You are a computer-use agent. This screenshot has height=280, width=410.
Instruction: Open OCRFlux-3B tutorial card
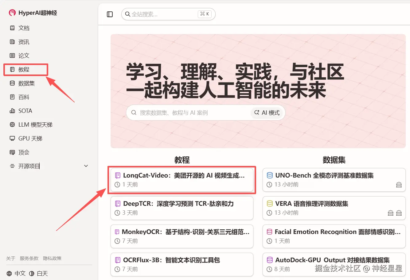182,264
